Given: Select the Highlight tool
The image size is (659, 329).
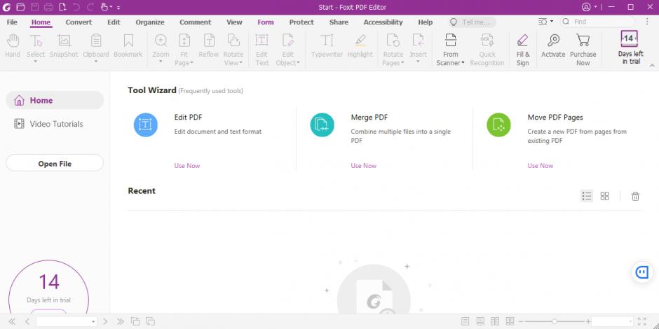Looking at the screenshot, I should [x=360, y=45].
